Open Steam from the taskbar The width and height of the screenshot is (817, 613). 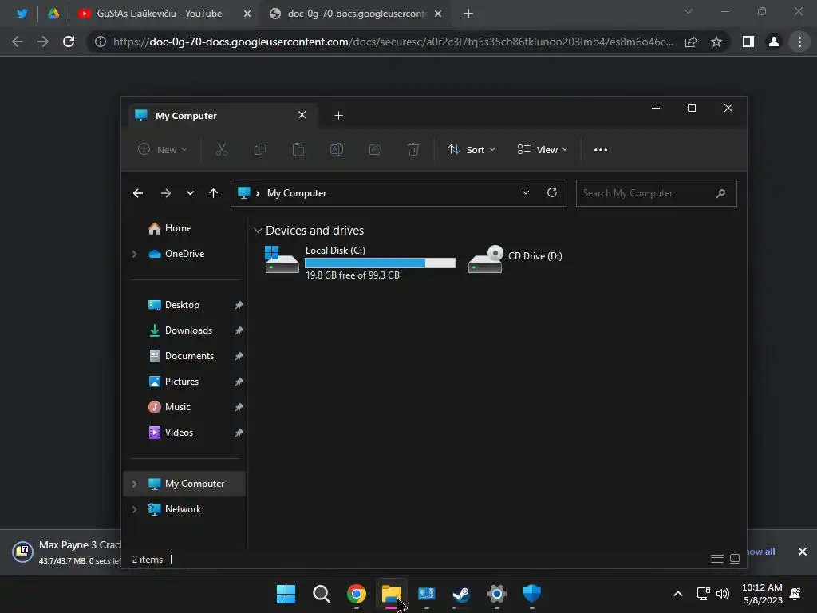[461, 594]
